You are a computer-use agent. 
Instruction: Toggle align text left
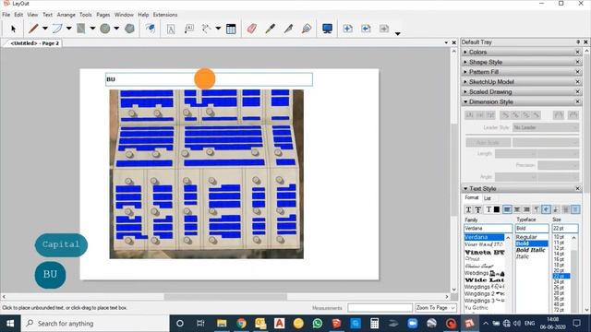[x=507, y=209]
